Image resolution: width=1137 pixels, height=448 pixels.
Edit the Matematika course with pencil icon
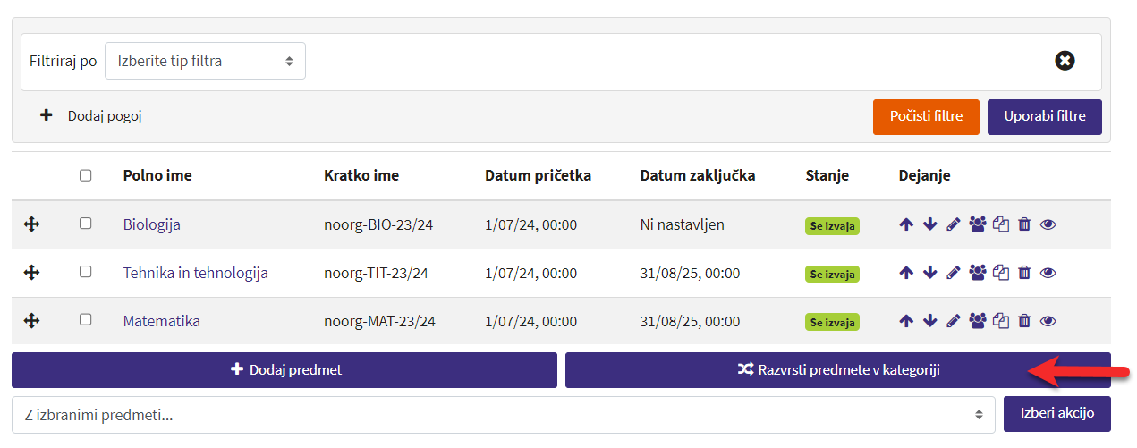click(x=954, y=321)
